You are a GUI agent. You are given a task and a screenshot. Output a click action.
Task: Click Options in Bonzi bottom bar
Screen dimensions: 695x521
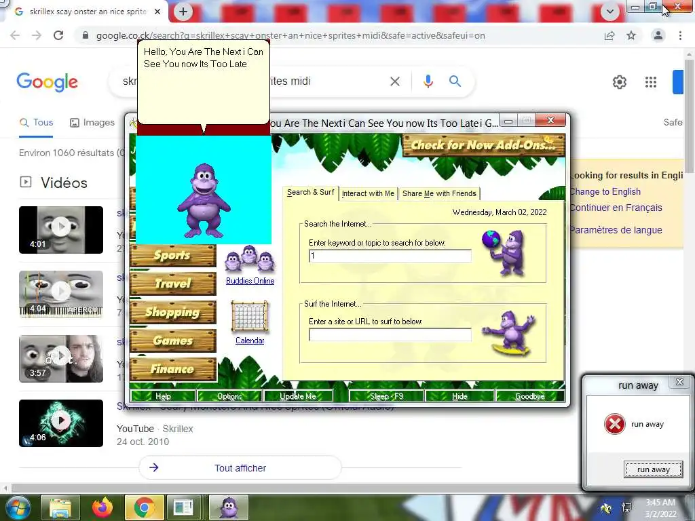coord(229,396)
